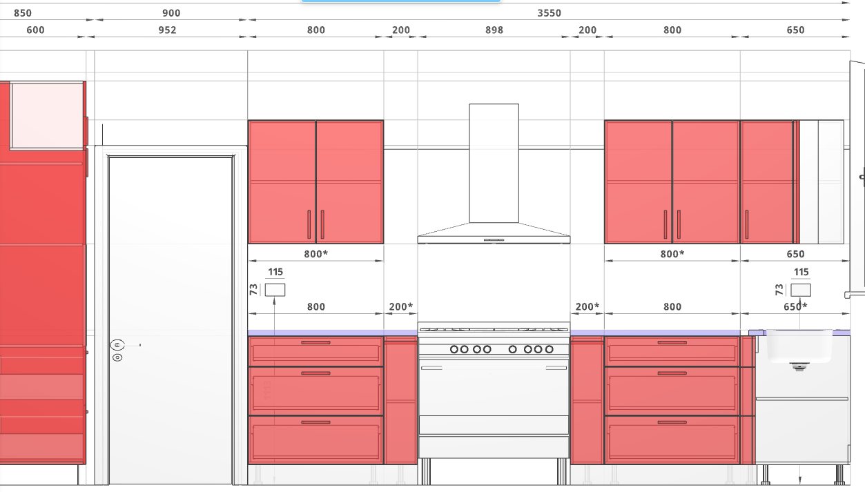Viewport: 865px width, 492px height.
Task: Select narrow 200 base cabinet right of cooker
Action: click(587, 400)
